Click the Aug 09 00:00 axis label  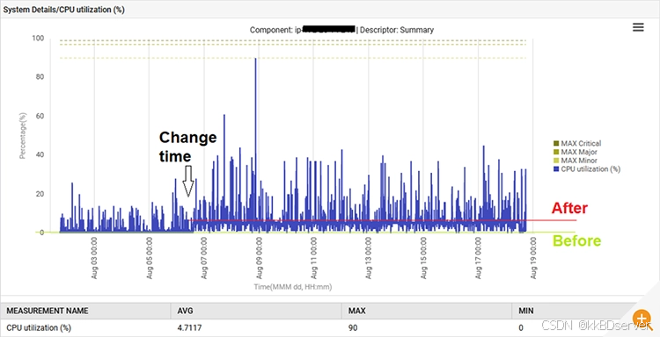coord(259,258)
